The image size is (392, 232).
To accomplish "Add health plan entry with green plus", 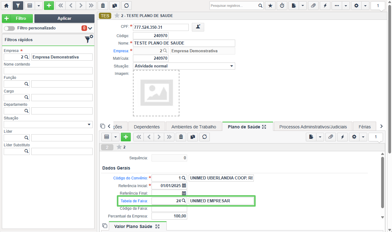I will (126, 137).
